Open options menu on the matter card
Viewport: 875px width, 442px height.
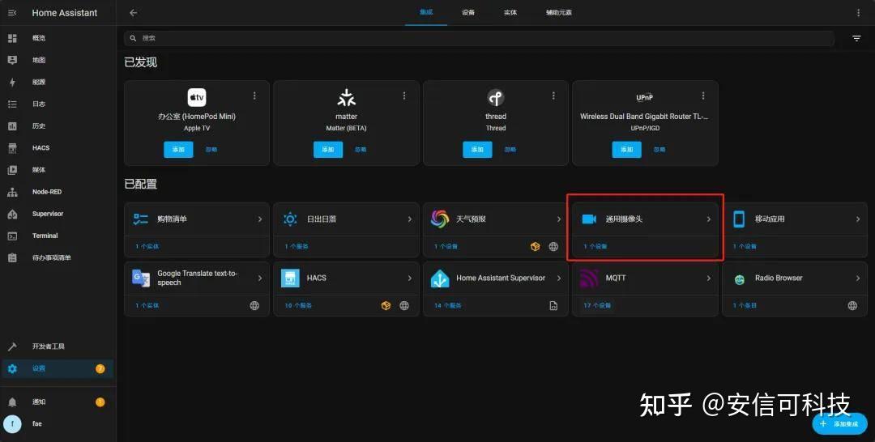(x=404, y=96)
